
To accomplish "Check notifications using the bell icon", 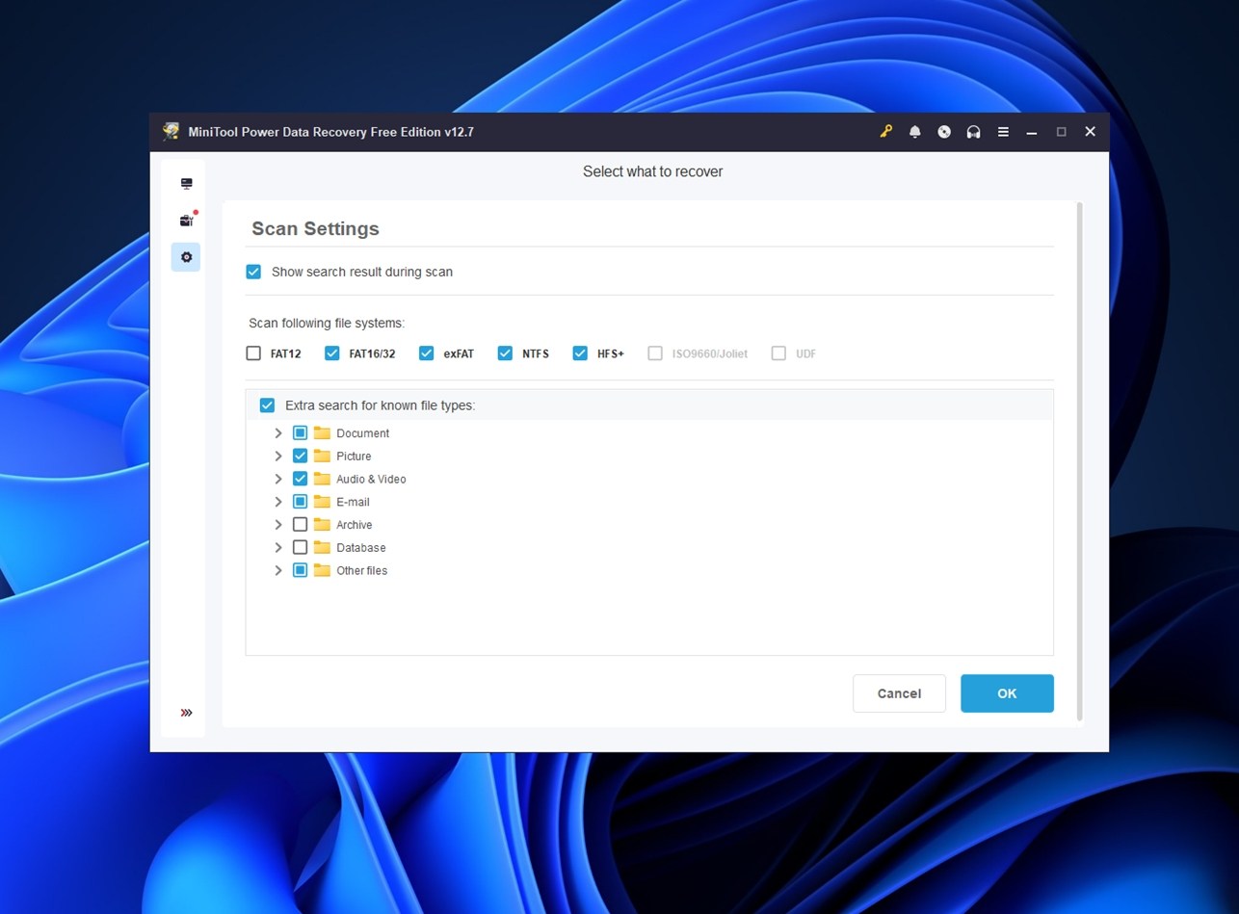I will (x=914, y=131).
